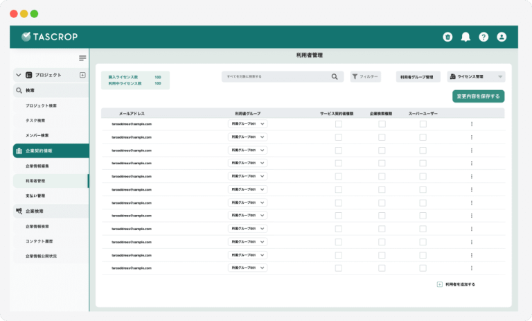Check サービス契約者権限 for the first user row
The image size is (532, 321).
pos(338,124)
